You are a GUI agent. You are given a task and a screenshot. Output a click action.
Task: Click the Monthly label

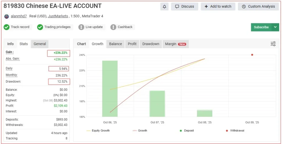click(12, 75)
